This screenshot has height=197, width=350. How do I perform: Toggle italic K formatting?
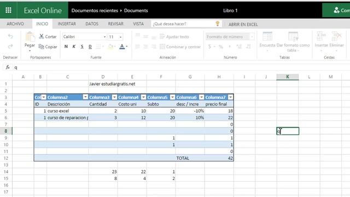[74, 47]
